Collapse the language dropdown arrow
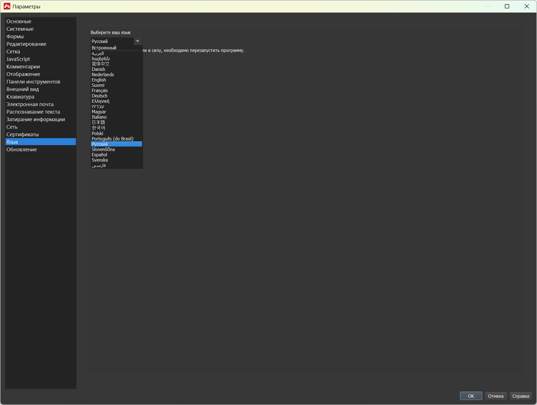This screenshot has width=537, height=405. (x=138, y=41)
